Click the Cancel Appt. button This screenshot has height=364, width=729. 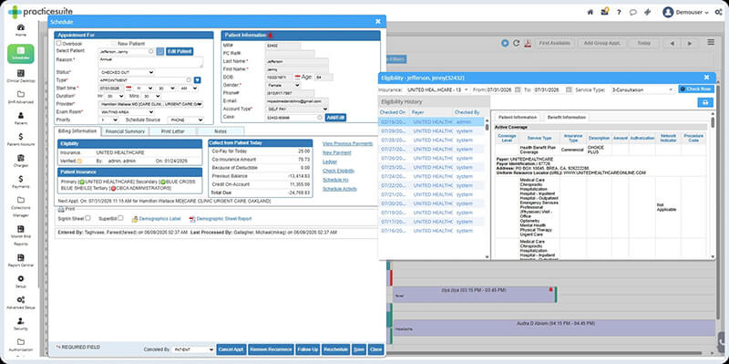231,349
